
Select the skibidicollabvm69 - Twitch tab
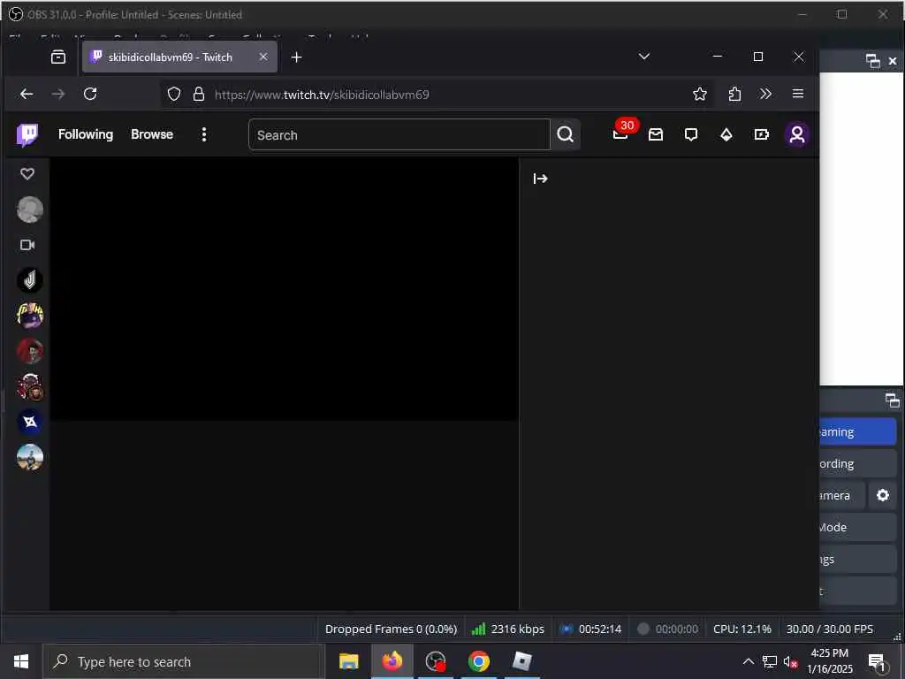tap(179, 57)
